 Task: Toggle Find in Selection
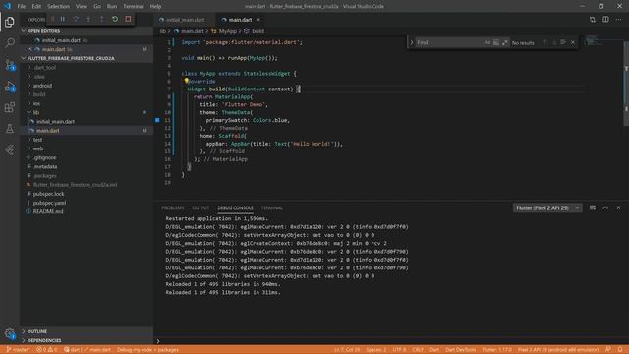(563, 42)
